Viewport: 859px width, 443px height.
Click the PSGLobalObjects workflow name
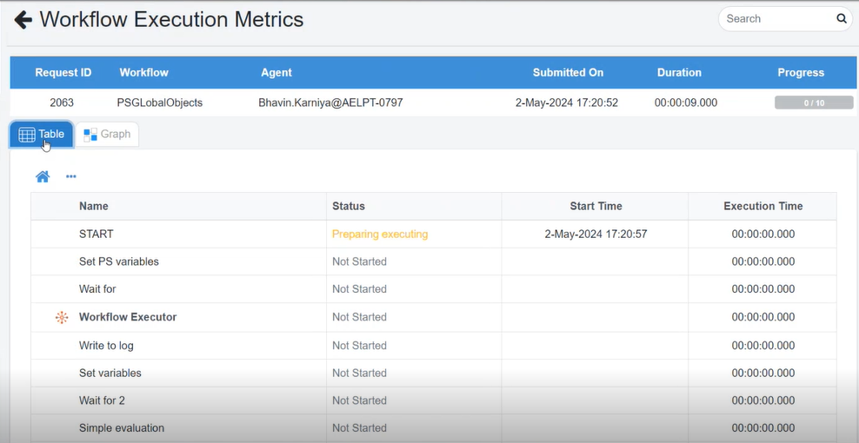pos(160,102)
